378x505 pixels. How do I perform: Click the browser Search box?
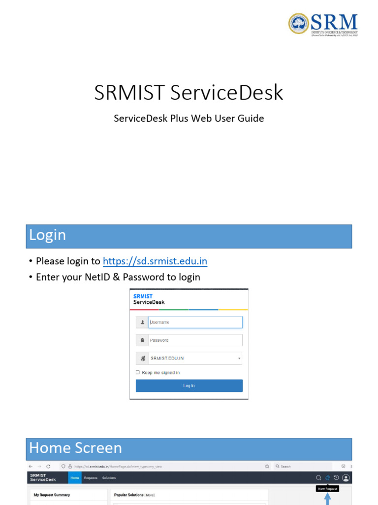pyautogui.click(x=303, y=467)
